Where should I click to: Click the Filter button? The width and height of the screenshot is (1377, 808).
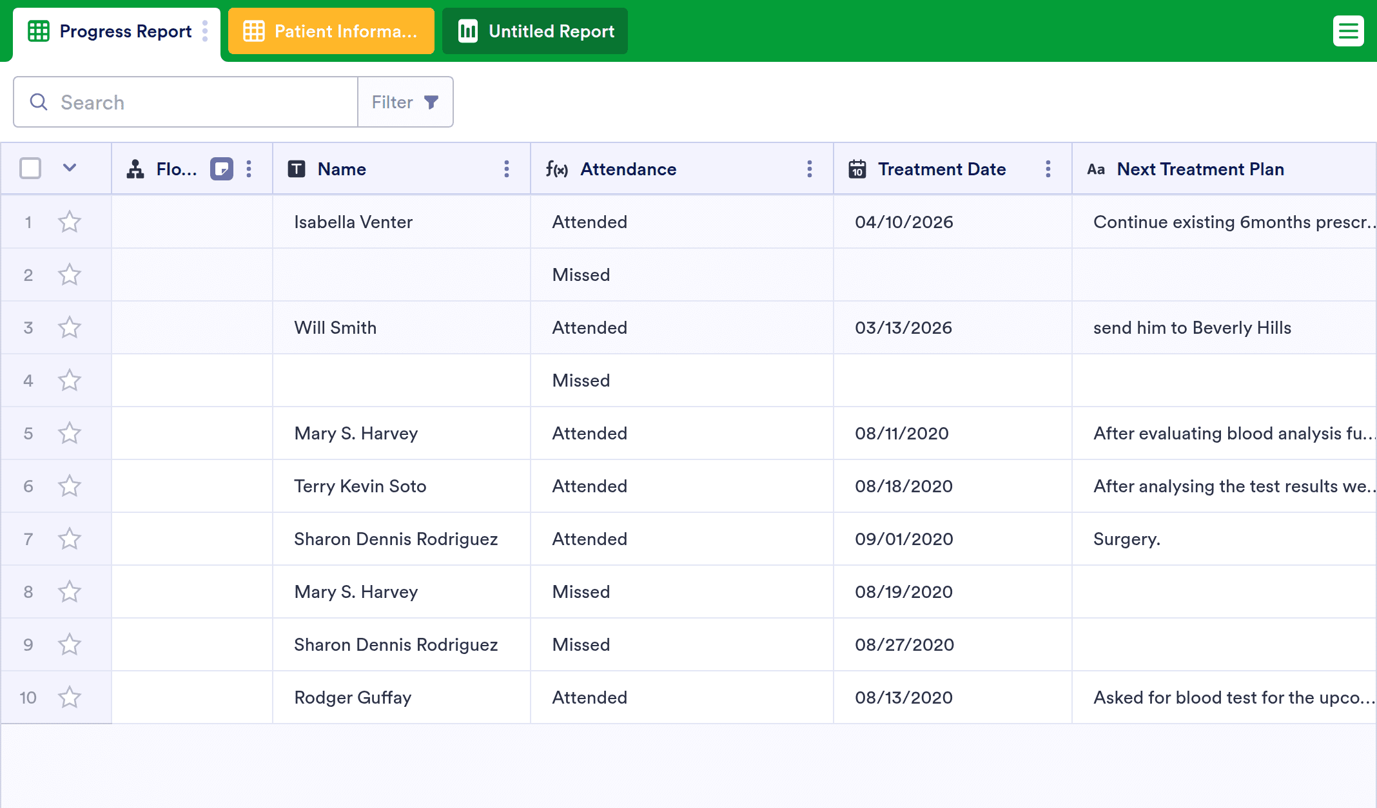click(x=405, y=102)
